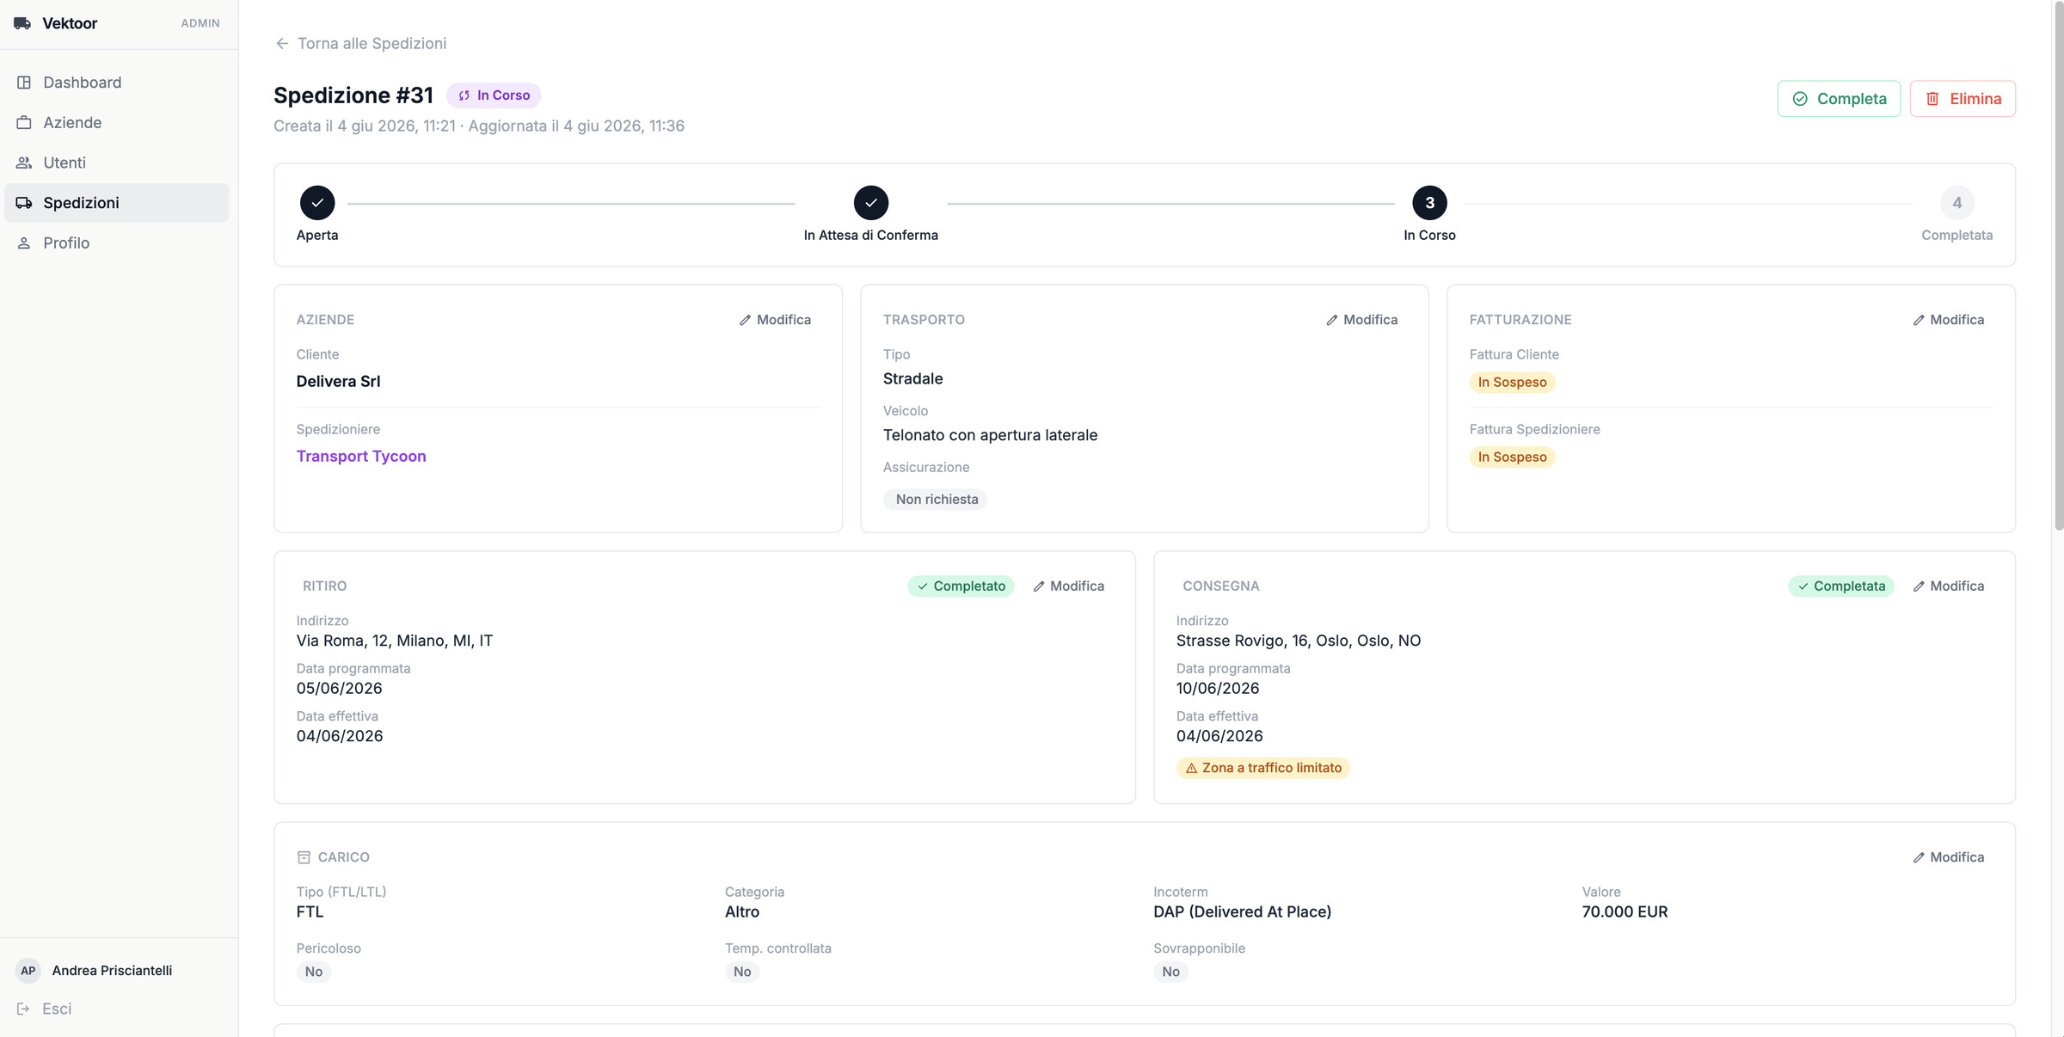Edit Trasporto details via Modifica

click(1361, 320)
